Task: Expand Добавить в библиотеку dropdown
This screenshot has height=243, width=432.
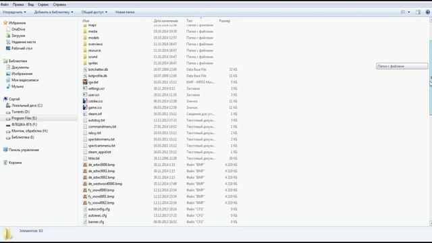Action: [54, 12]
